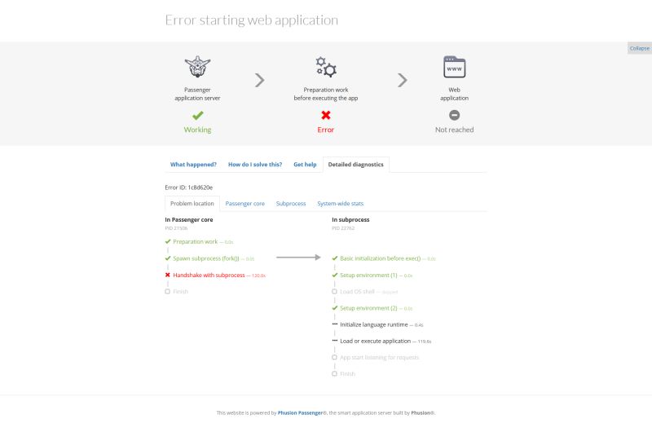The height and width of the screenshot is (441, 652).
Task: Click green check beside Setup environment (2)
Action: point(335,308)
